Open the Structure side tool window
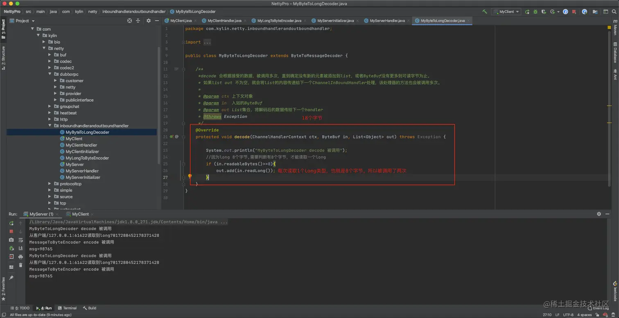Viewport: 619px width, 318px height. point(3,58)
